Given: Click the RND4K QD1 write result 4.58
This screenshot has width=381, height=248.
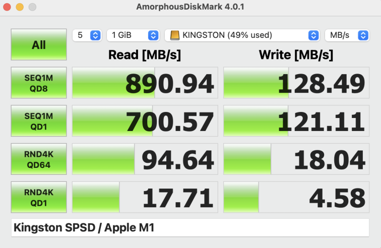Looking at the screenshot, I should [296, 198].
